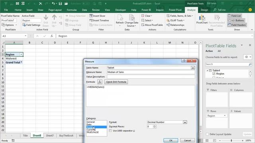
Task: Expand the Name Box dropdown
Action: click(x=25, y=36)
